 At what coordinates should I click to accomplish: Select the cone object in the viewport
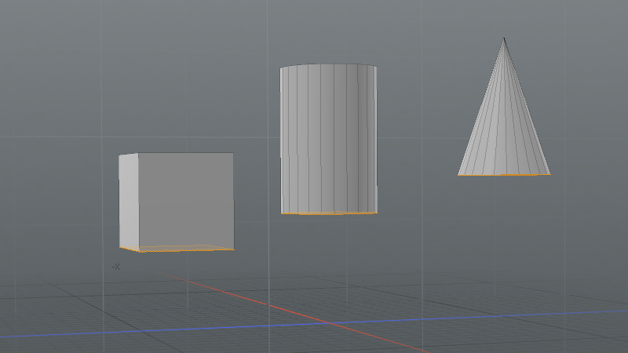coord(504,107)
